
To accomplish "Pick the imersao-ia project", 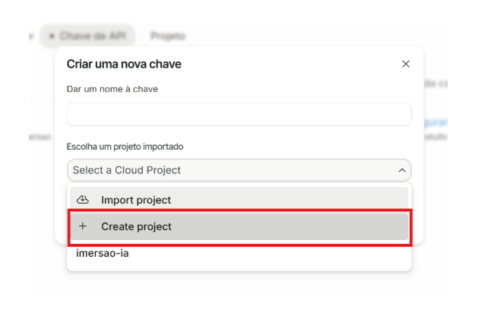I will [x=103, y=253].
